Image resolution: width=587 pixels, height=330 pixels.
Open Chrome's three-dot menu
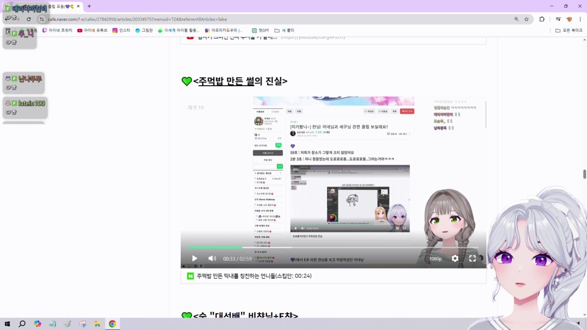580,19
